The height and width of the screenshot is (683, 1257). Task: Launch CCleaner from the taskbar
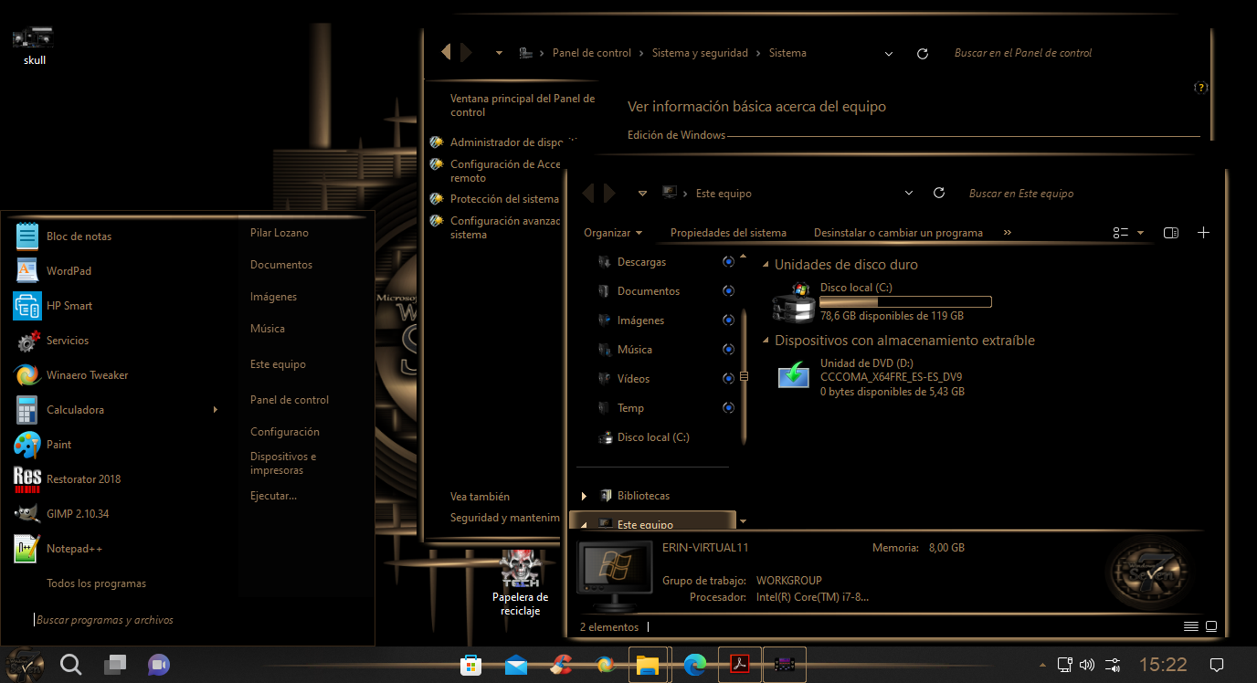coord(561,665)
